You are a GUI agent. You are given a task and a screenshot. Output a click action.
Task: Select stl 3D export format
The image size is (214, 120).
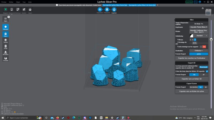click(204, 75)
